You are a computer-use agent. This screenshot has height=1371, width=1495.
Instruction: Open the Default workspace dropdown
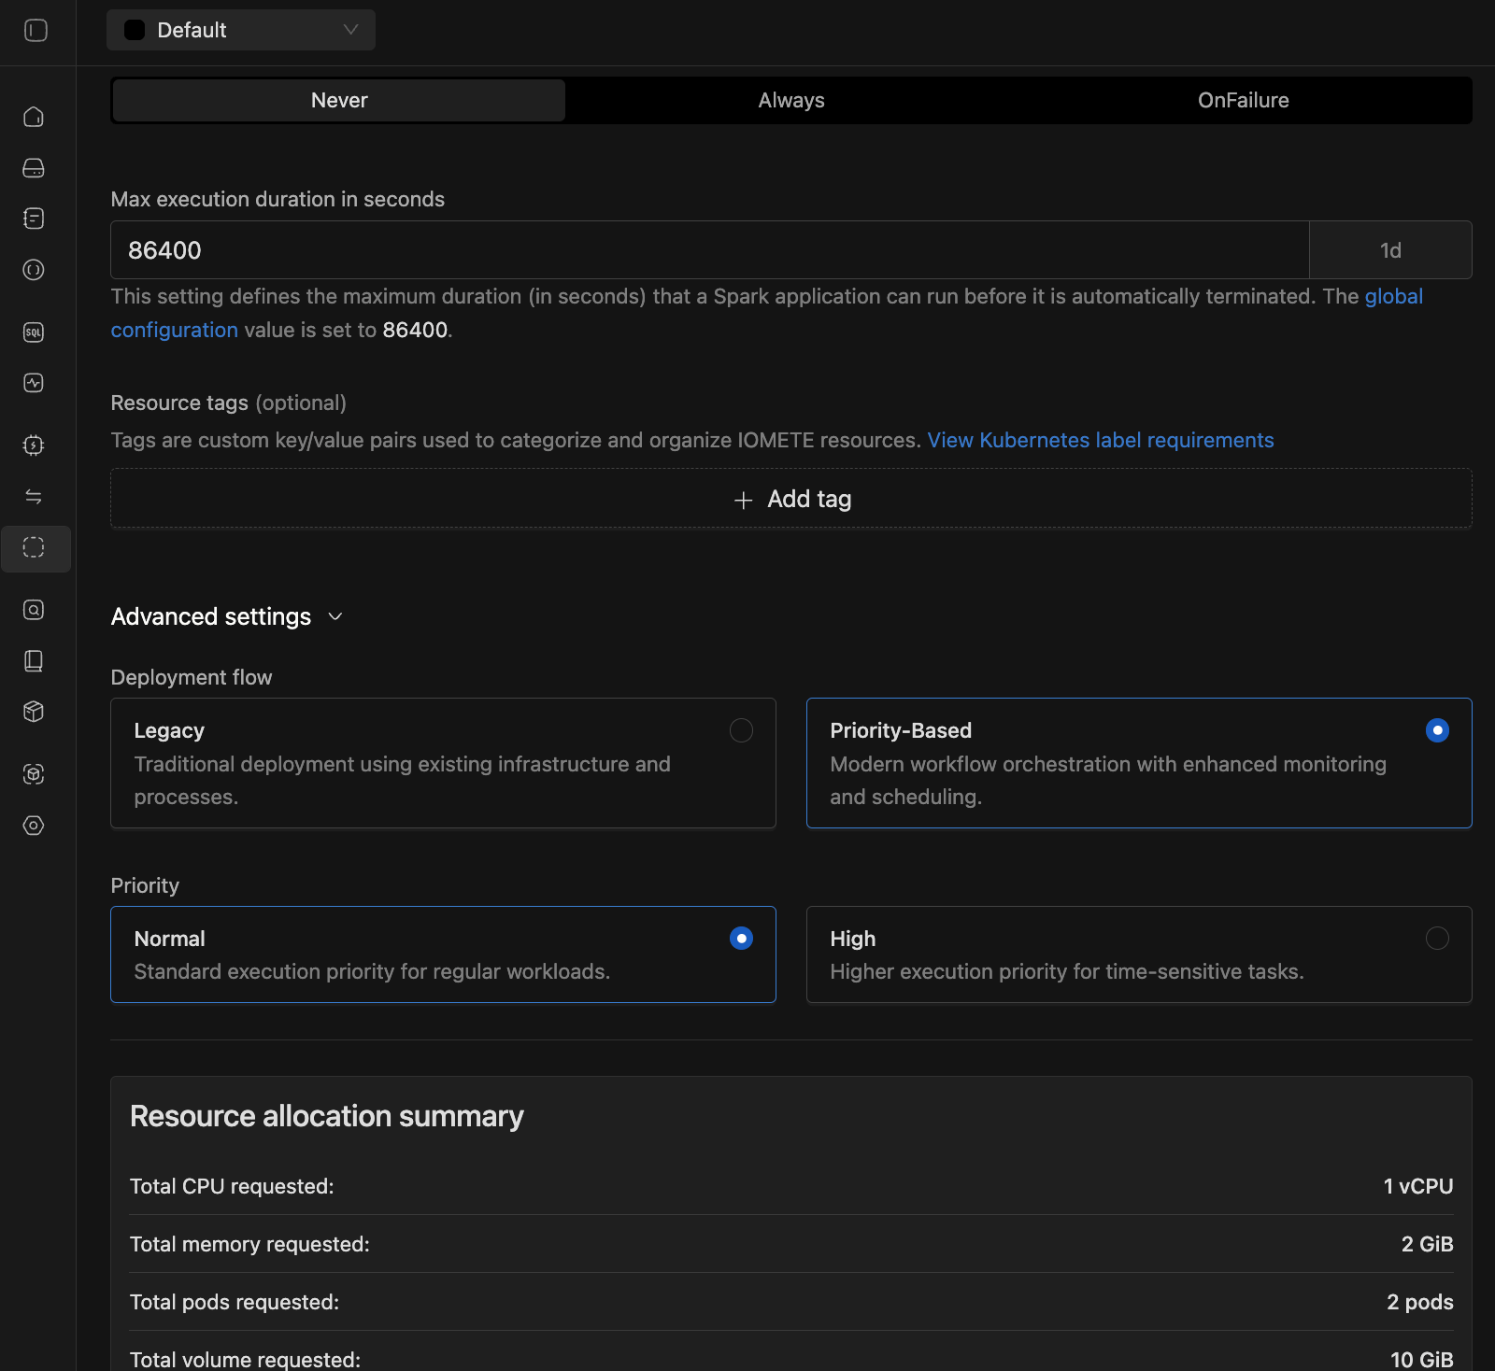pyautogui.click(x=241, y=30)
